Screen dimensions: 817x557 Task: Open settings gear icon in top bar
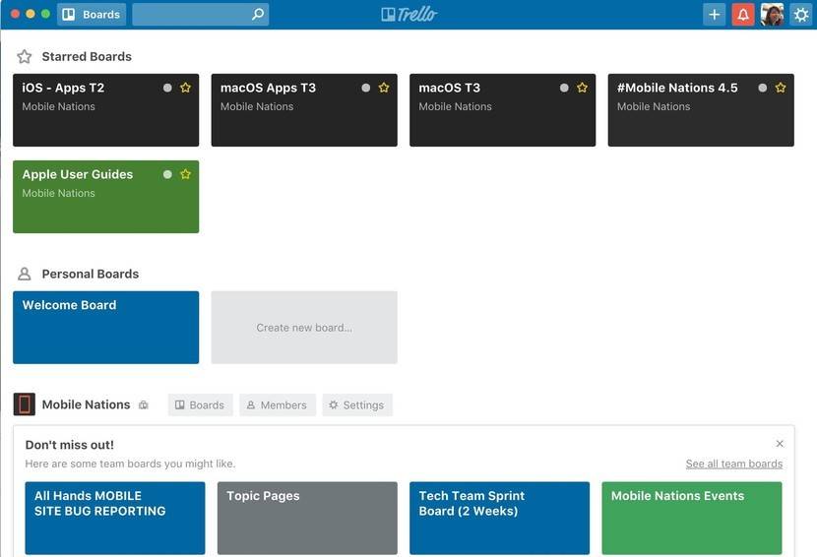800,15
